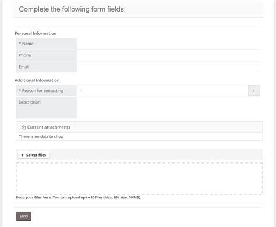
Task: Focus the Email input field
Action: click(169, 67)
